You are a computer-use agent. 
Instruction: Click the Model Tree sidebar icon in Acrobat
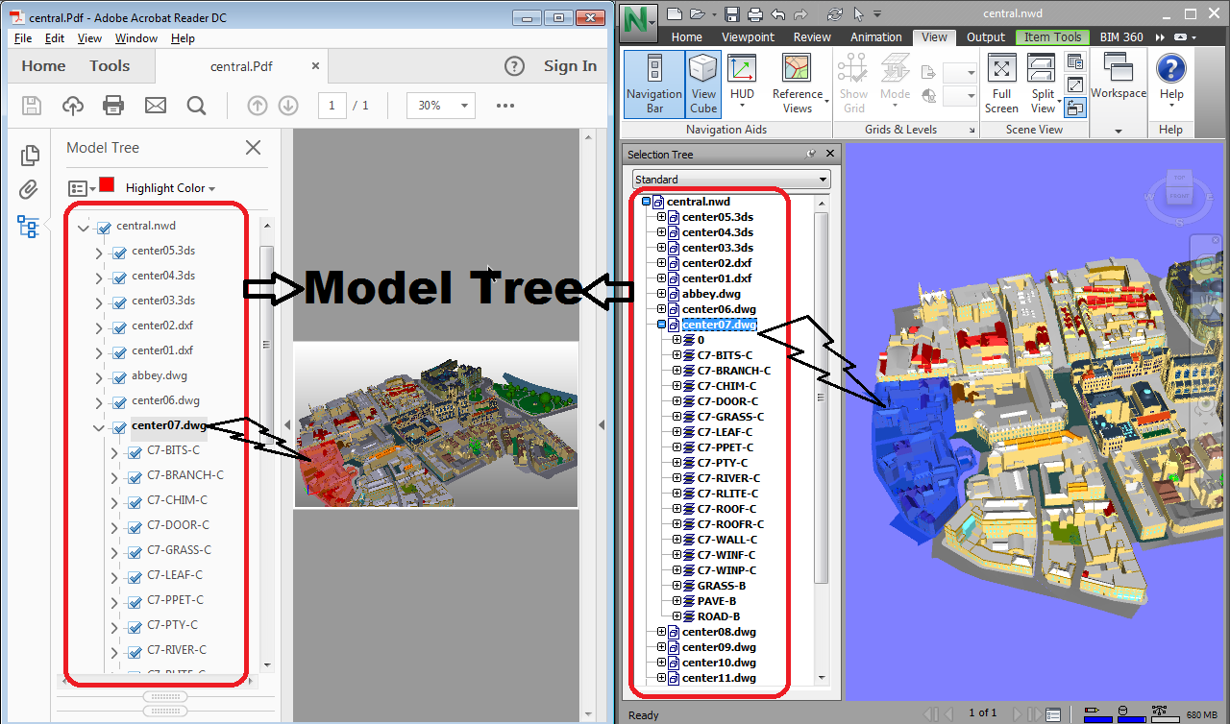point(28,227)
